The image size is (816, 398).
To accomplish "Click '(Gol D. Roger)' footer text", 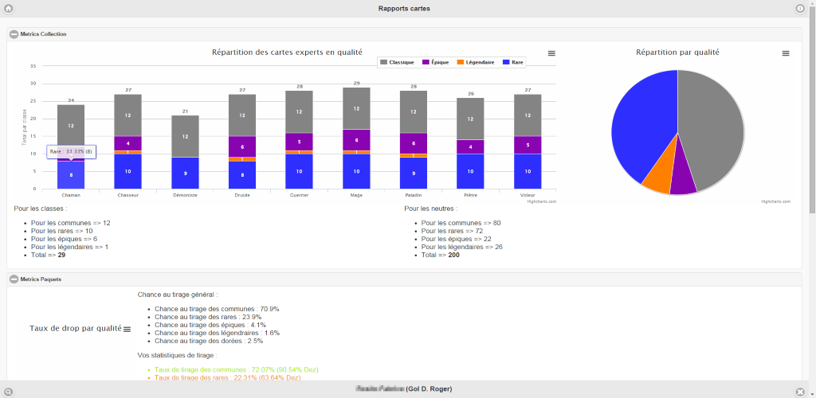I will 429,388.
